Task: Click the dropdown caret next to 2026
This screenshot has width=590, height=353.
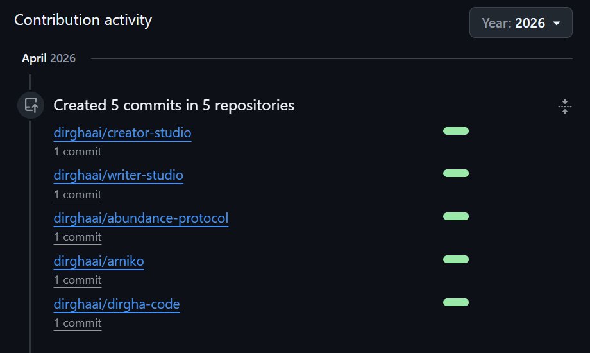Action: tap(557, 23)
